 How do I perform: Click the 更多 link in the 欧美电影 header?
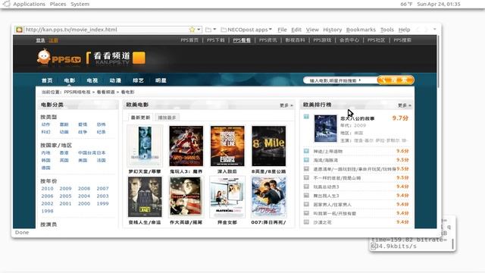tap(286, 105)
